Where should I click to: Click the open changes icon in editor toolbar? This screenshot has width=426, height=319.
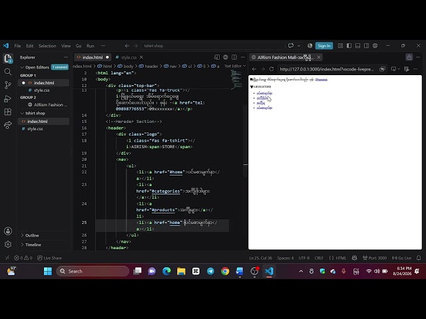pyautogui.click(x=216, y=57)
